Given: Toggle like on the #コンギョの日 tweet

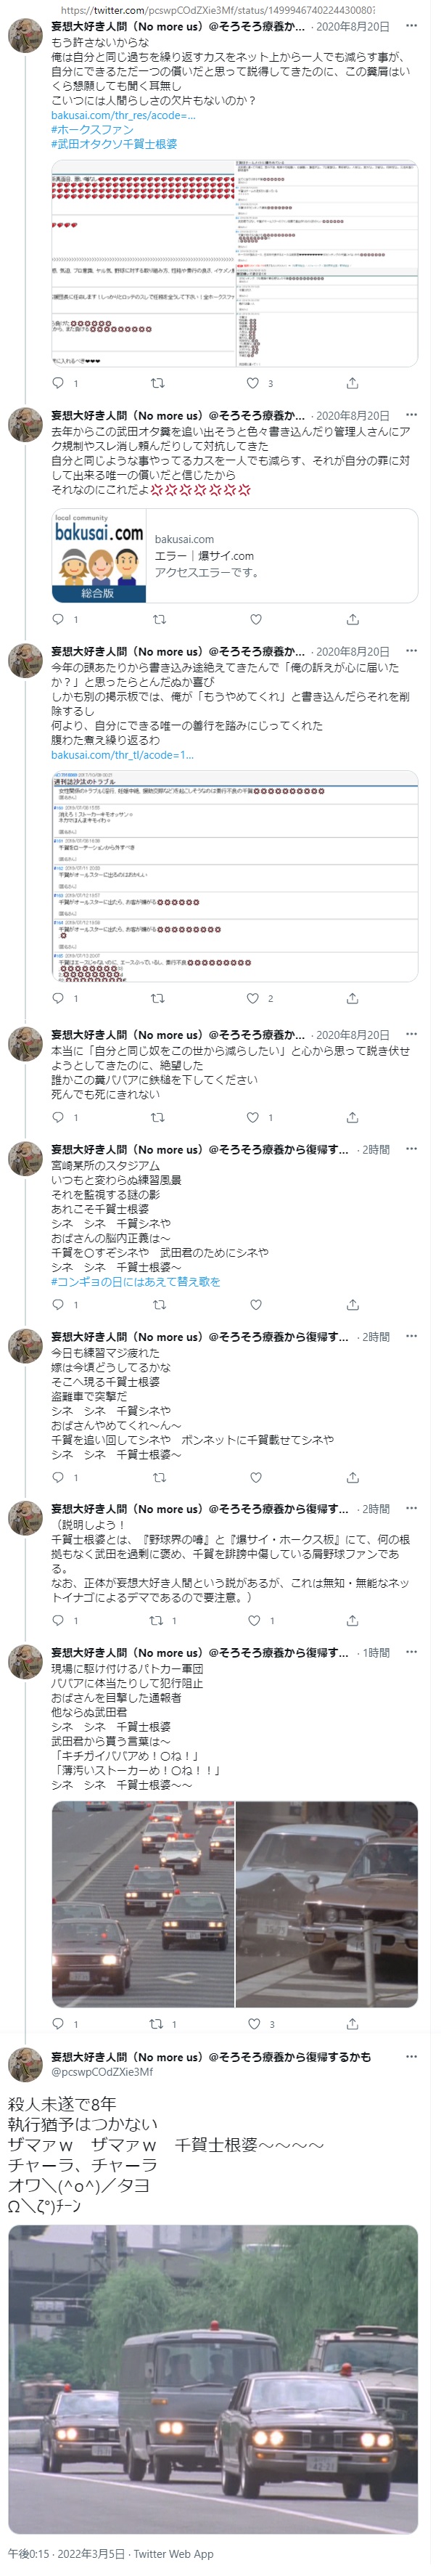Looking at the screenshot, I should coord(255,1304).
